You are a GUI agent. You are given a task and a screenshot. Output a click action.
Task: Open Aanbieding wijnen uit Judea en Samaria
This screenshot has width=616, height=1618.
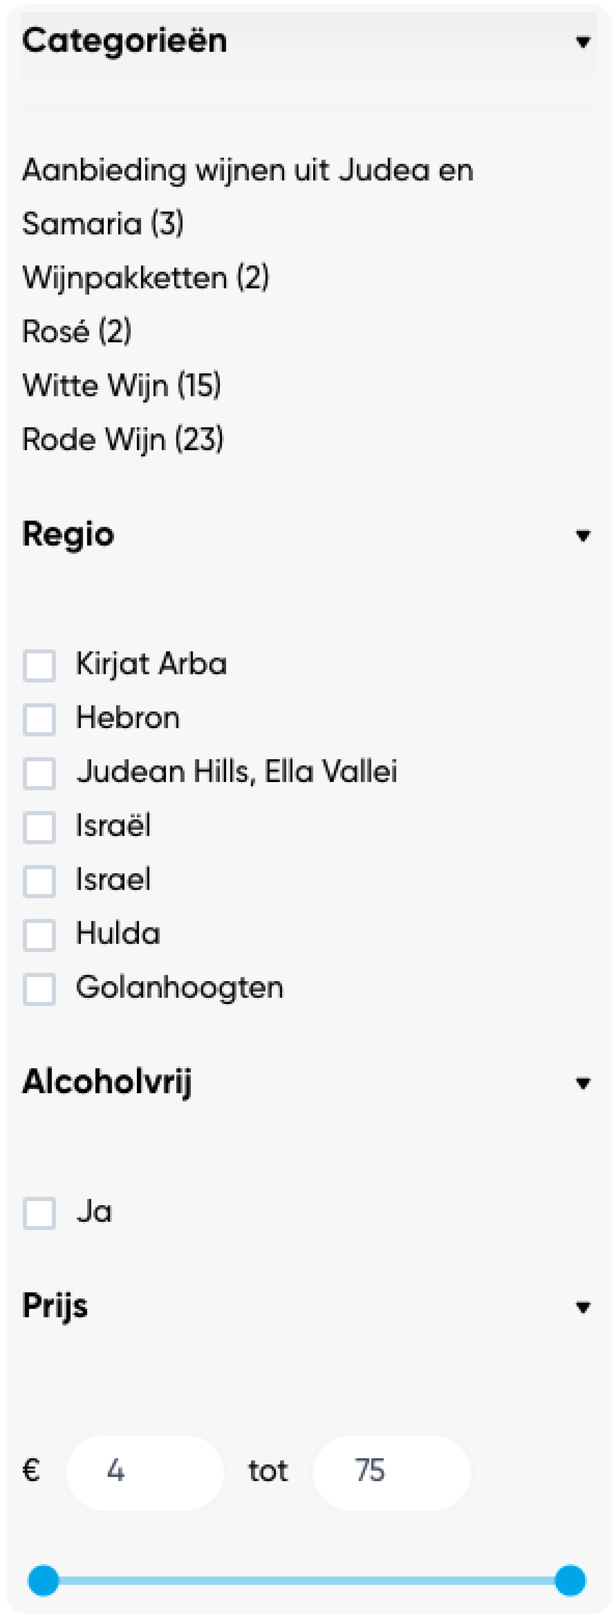(248, 197)
